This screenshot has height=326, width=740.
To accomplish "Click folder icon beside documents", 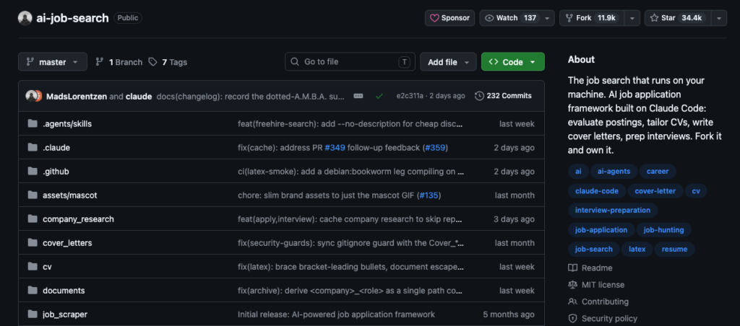I will (x=33, y=290).
